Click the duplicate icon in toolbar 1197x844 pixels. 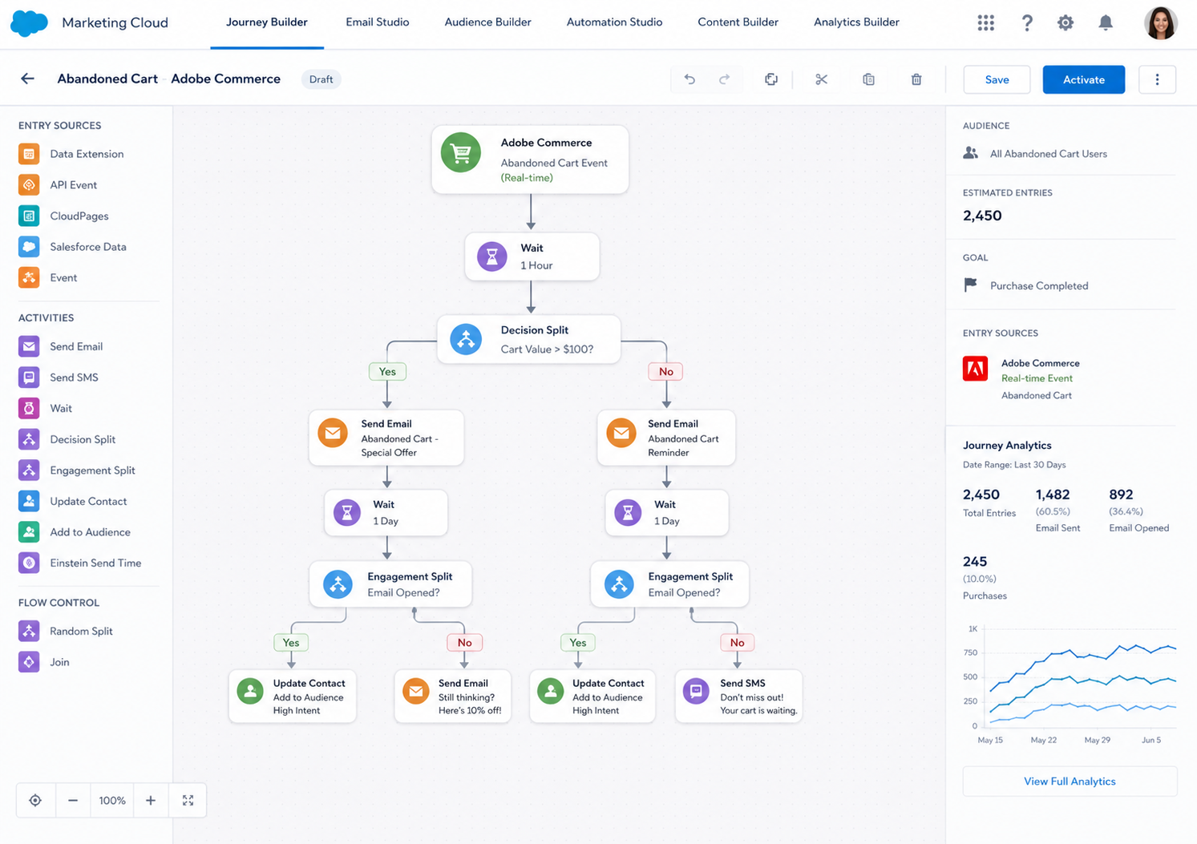click(x=771, y=79)
